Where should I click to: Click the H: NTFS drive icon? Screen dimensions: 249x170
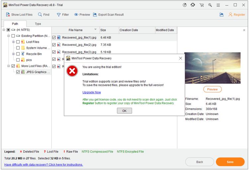tap(13, 30)
